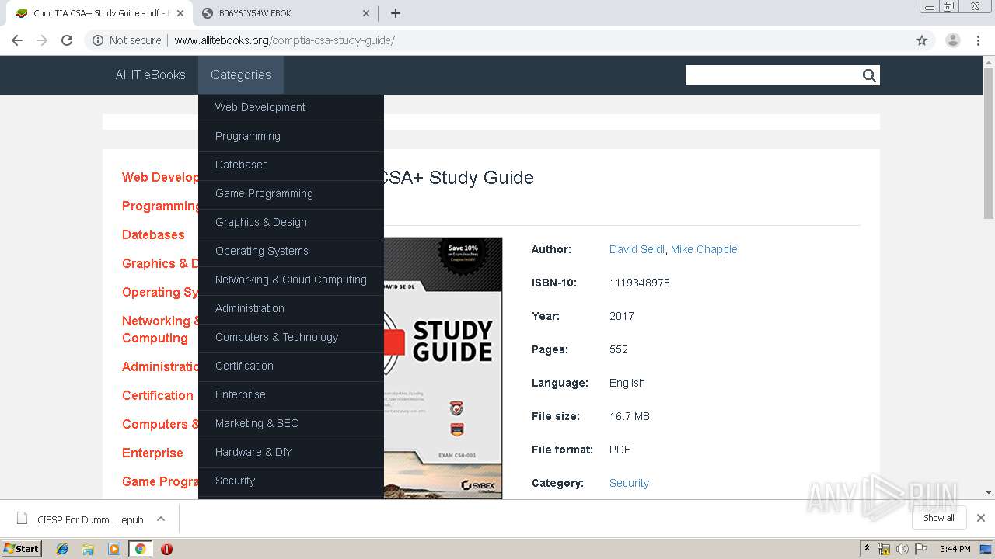
Task: Bookmark this page with the star icon
Action: point(922,40)
